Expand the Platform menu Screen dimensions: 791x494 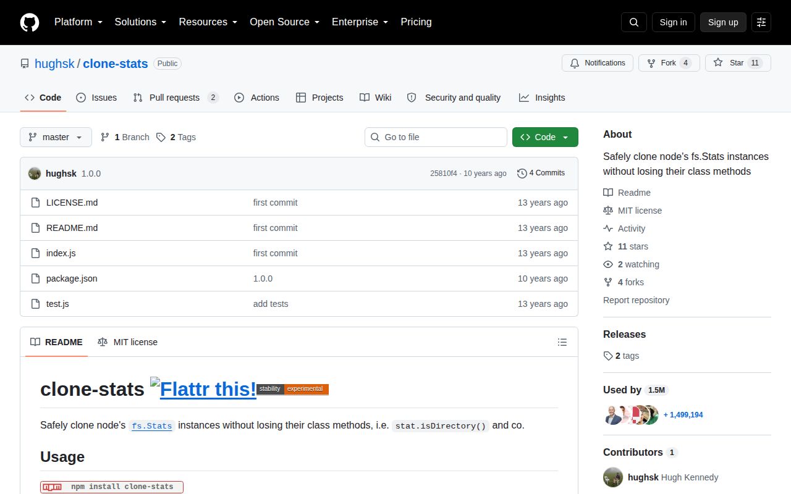pos(78,22)
